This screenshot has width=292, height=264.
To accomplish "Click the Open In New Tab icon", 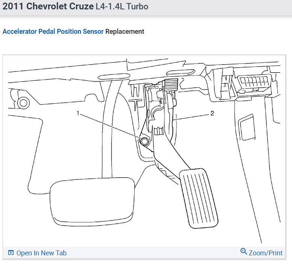I will [11, 253].
